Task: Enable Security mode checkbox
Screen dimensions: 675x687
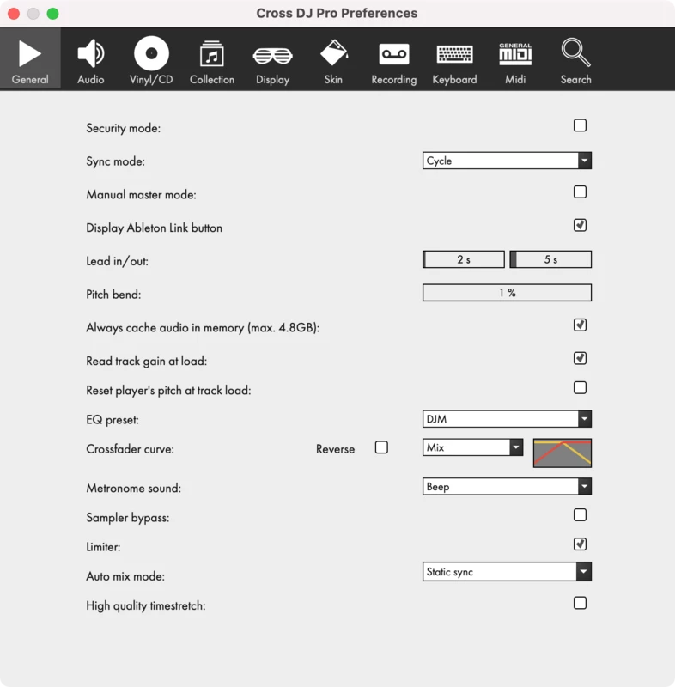Action: 580,125
